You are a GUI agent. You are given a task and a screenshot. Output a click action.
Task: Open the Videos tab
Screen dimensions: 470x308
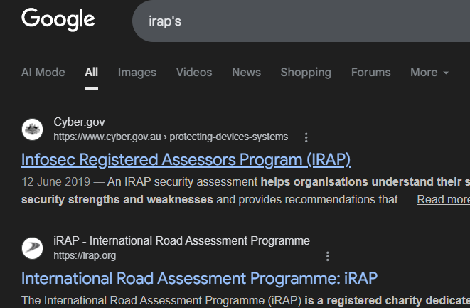coord(194,73)
